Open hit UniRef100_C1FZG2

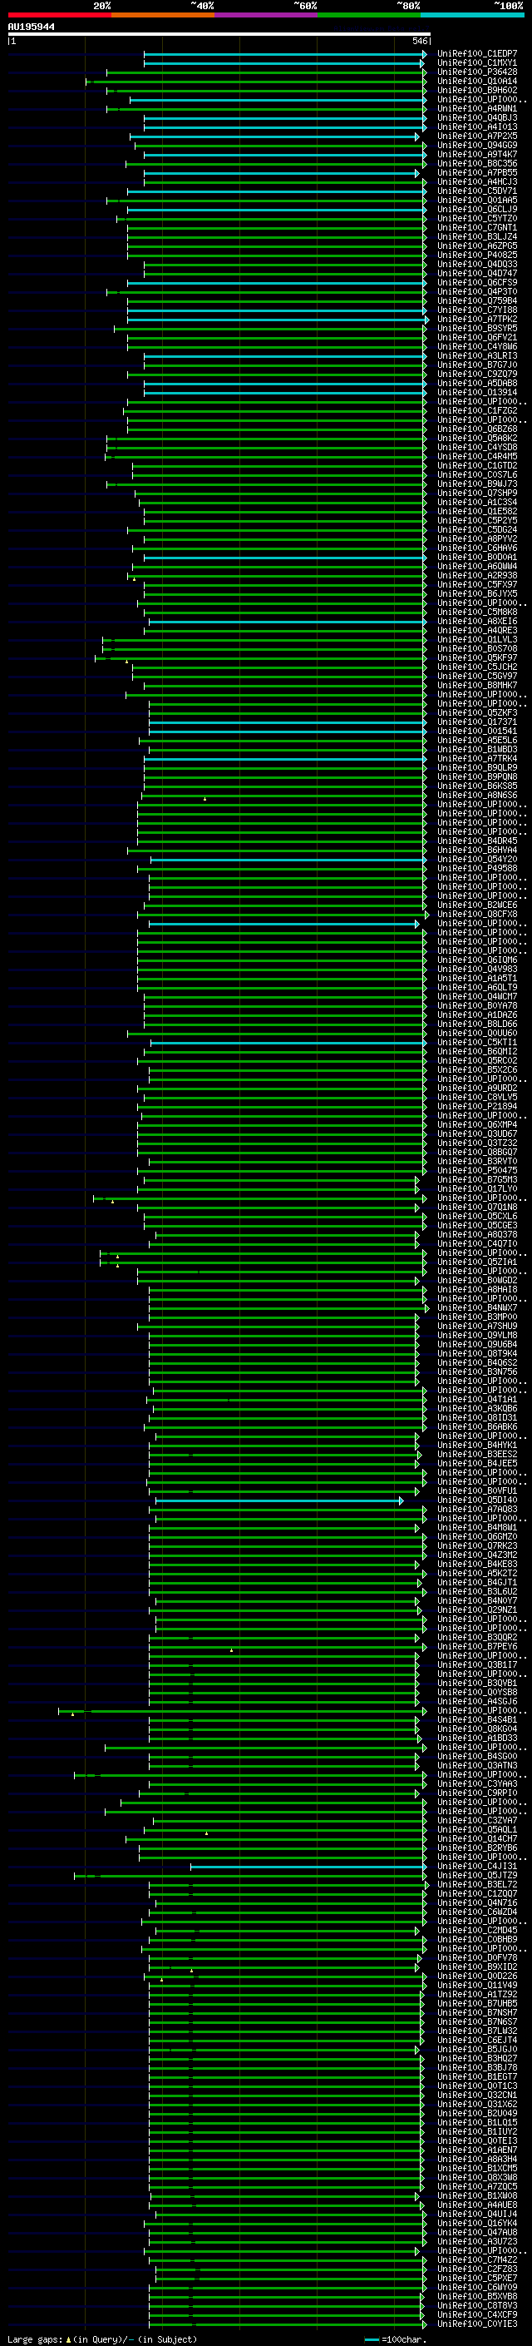pos(476,411)
